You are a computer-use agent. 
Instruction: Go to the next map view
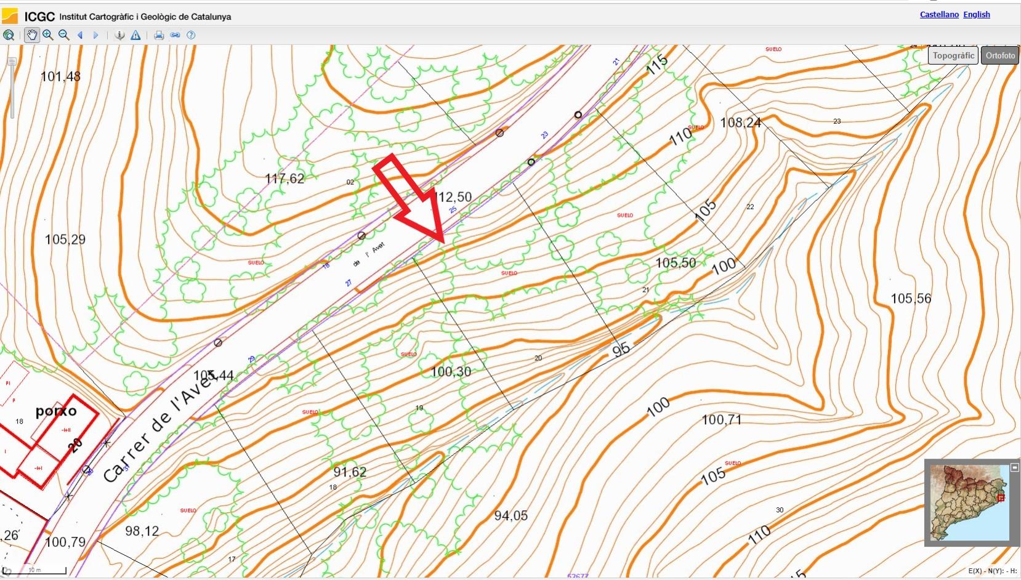pos(95,35)
